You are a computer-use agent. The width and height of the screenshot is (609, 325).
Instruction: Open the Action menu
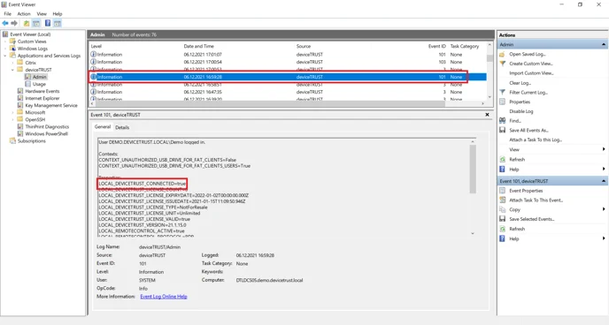click(24, 13)
